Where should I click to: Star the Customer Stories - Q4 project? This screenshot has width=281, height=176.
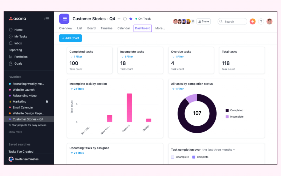(x=131, y=19)
